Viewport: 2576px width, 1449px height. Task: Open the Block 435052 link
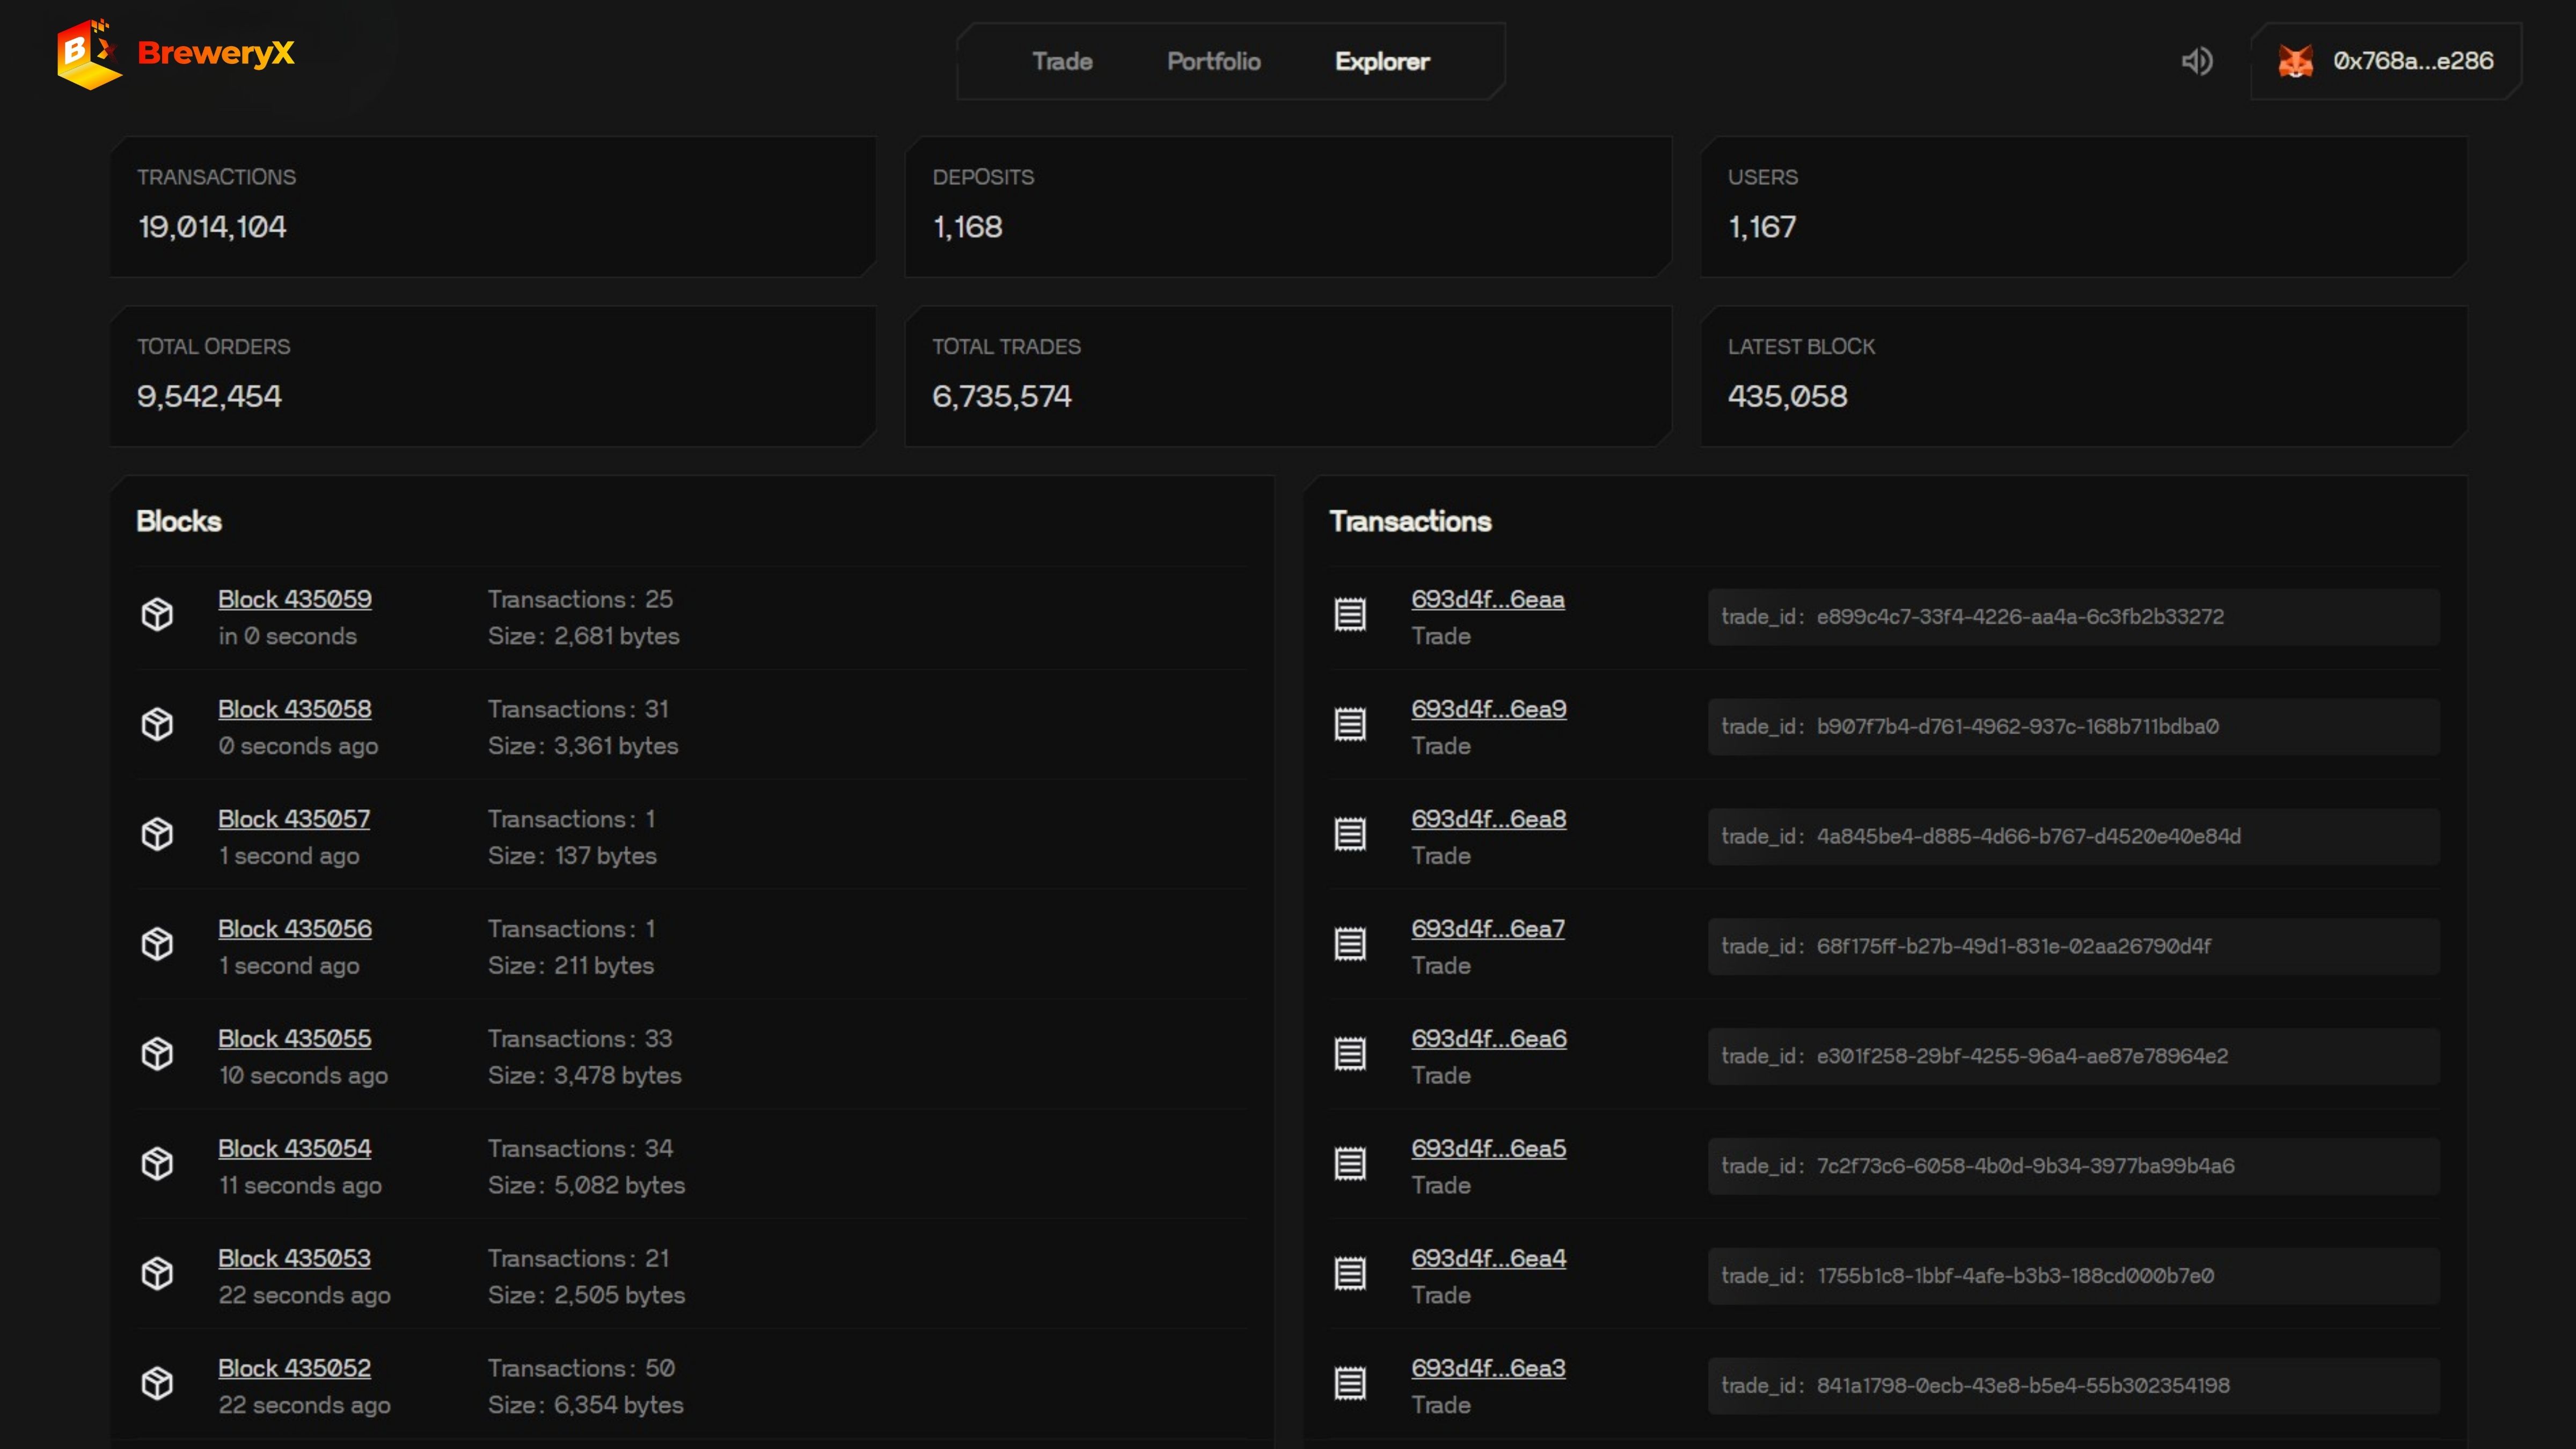[x=294, y=1368]
